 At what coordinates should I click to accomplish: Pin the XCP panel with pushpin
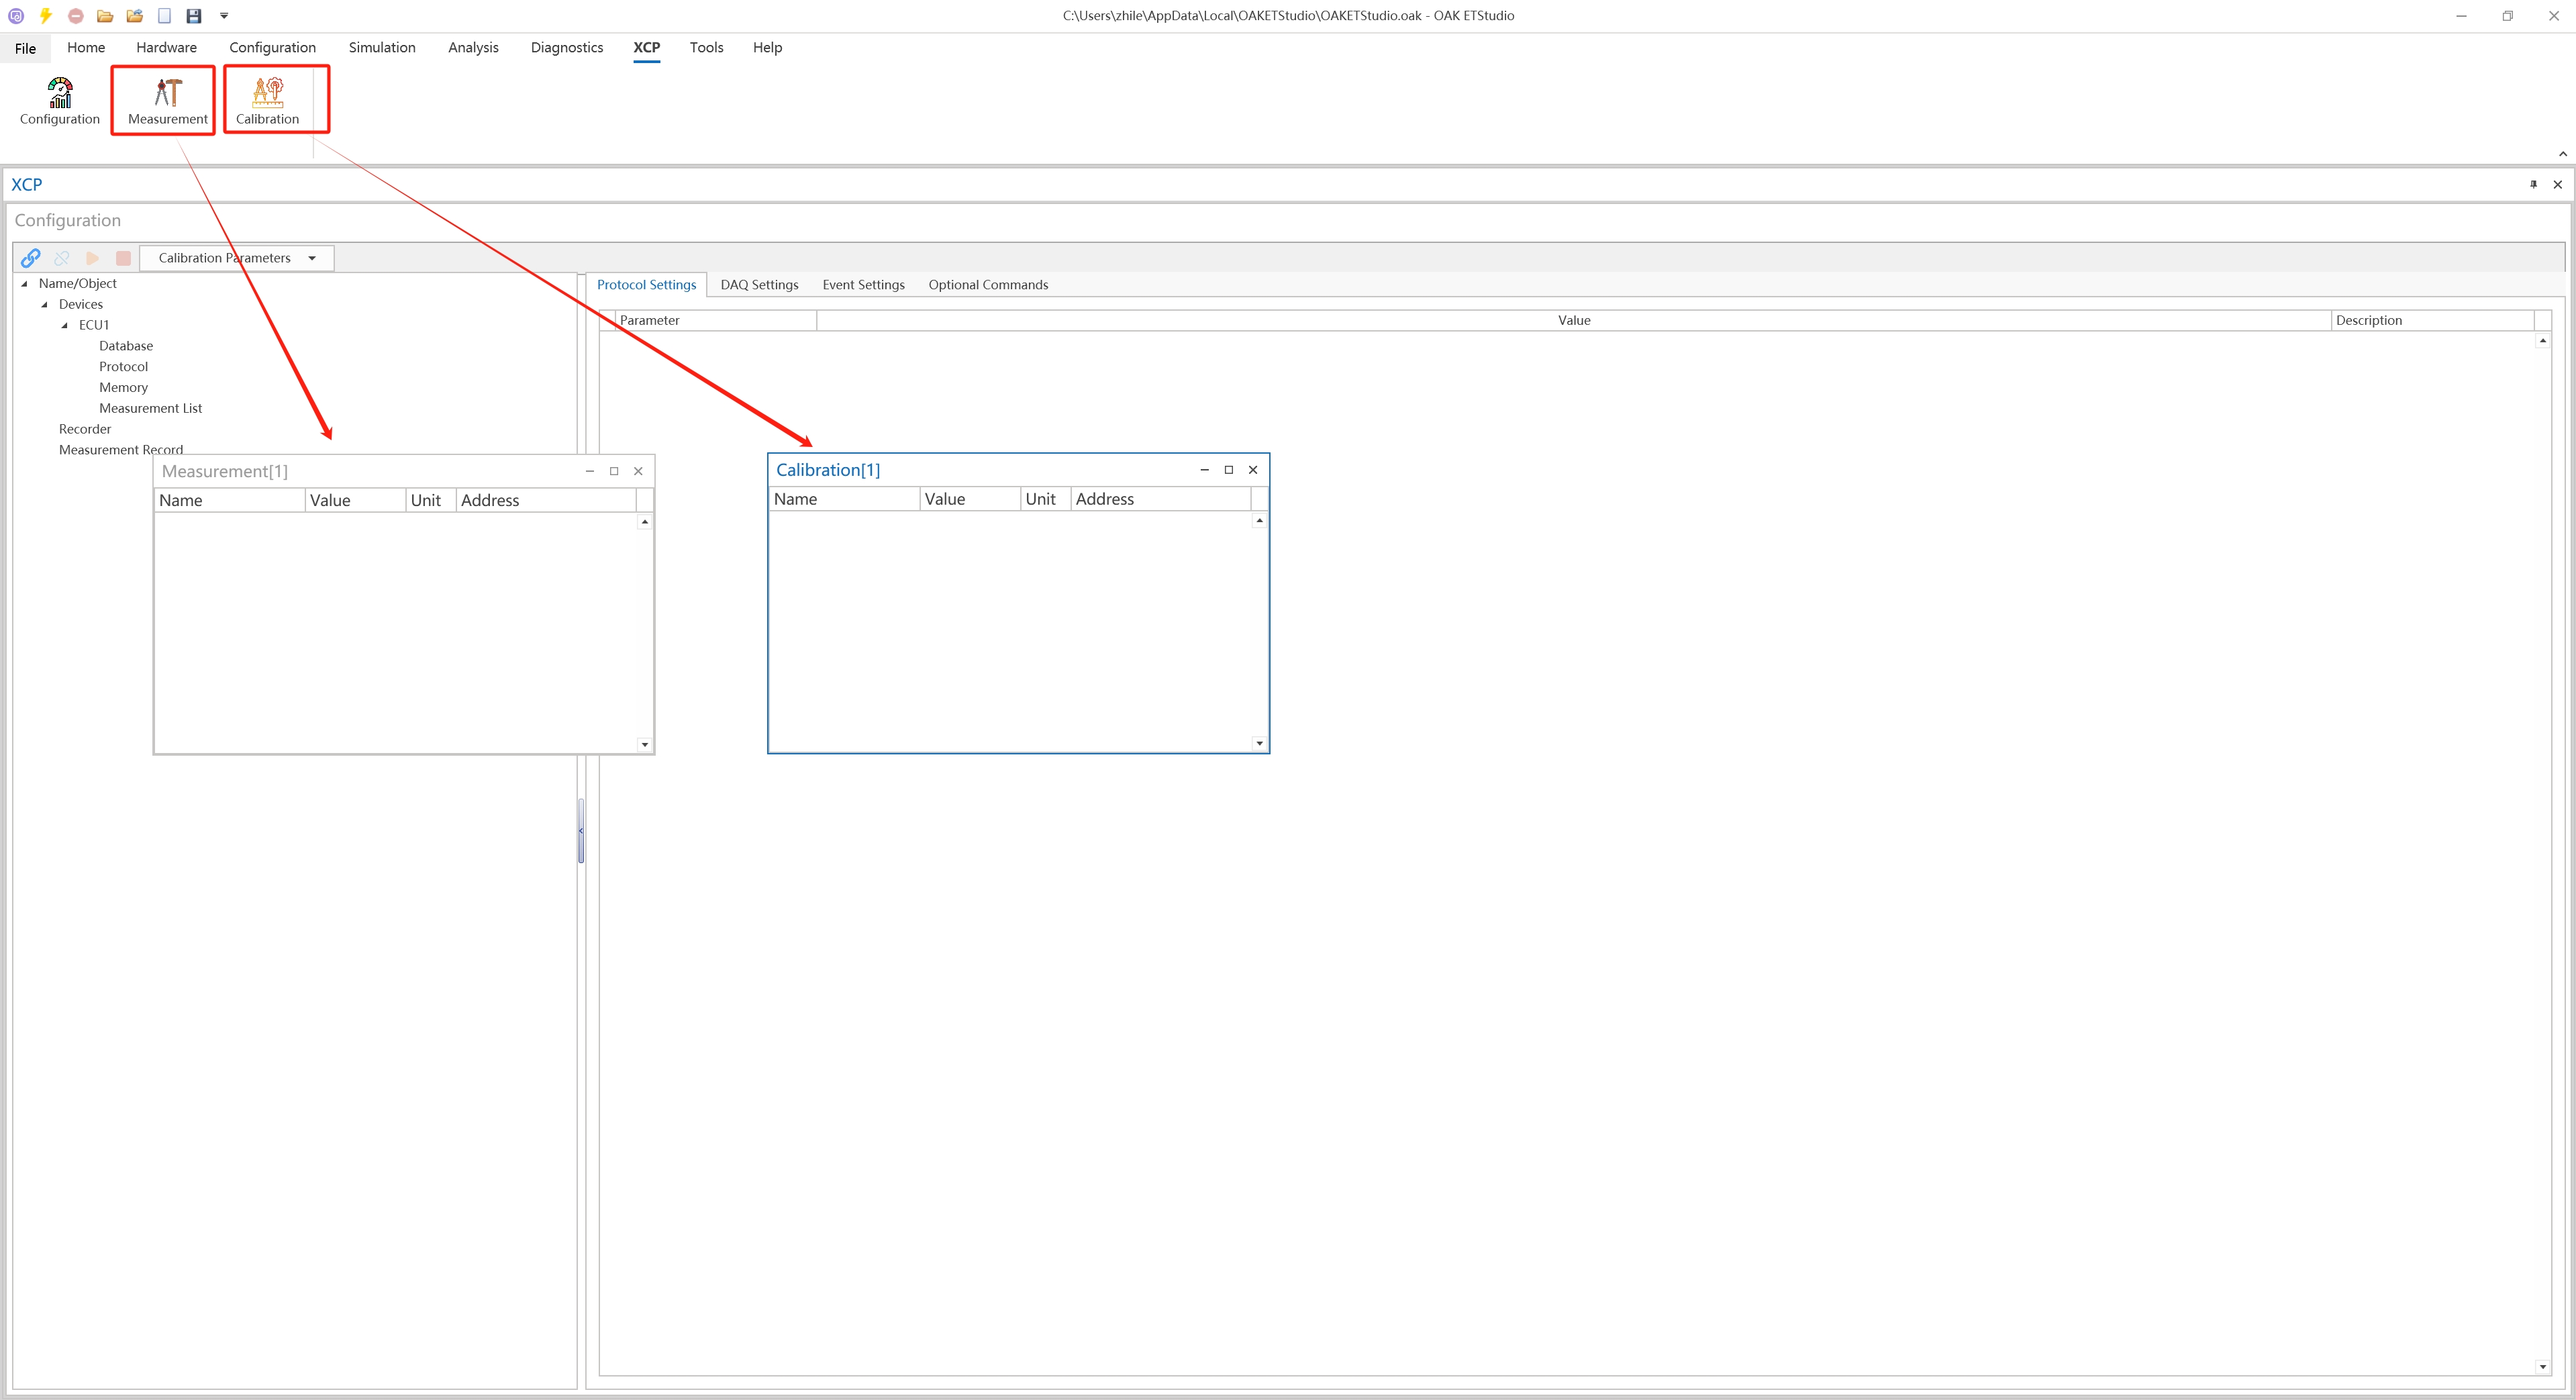point(2533,184)
